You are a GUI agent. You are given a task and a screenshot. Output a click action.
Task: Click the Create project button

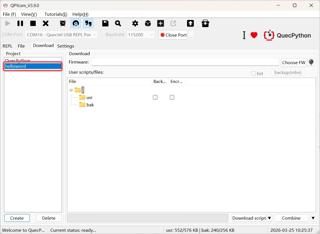[x=17, y=218]
